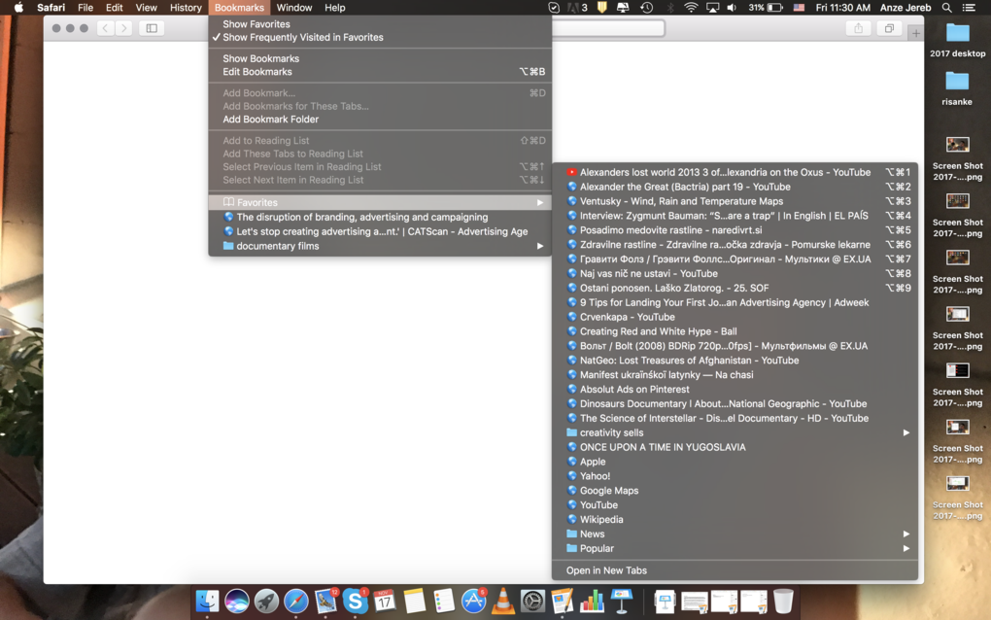Viewport: 991px width, 620px height.
Task: Expand the Popular folder in Favorites
Action: (x=735, y=549)
